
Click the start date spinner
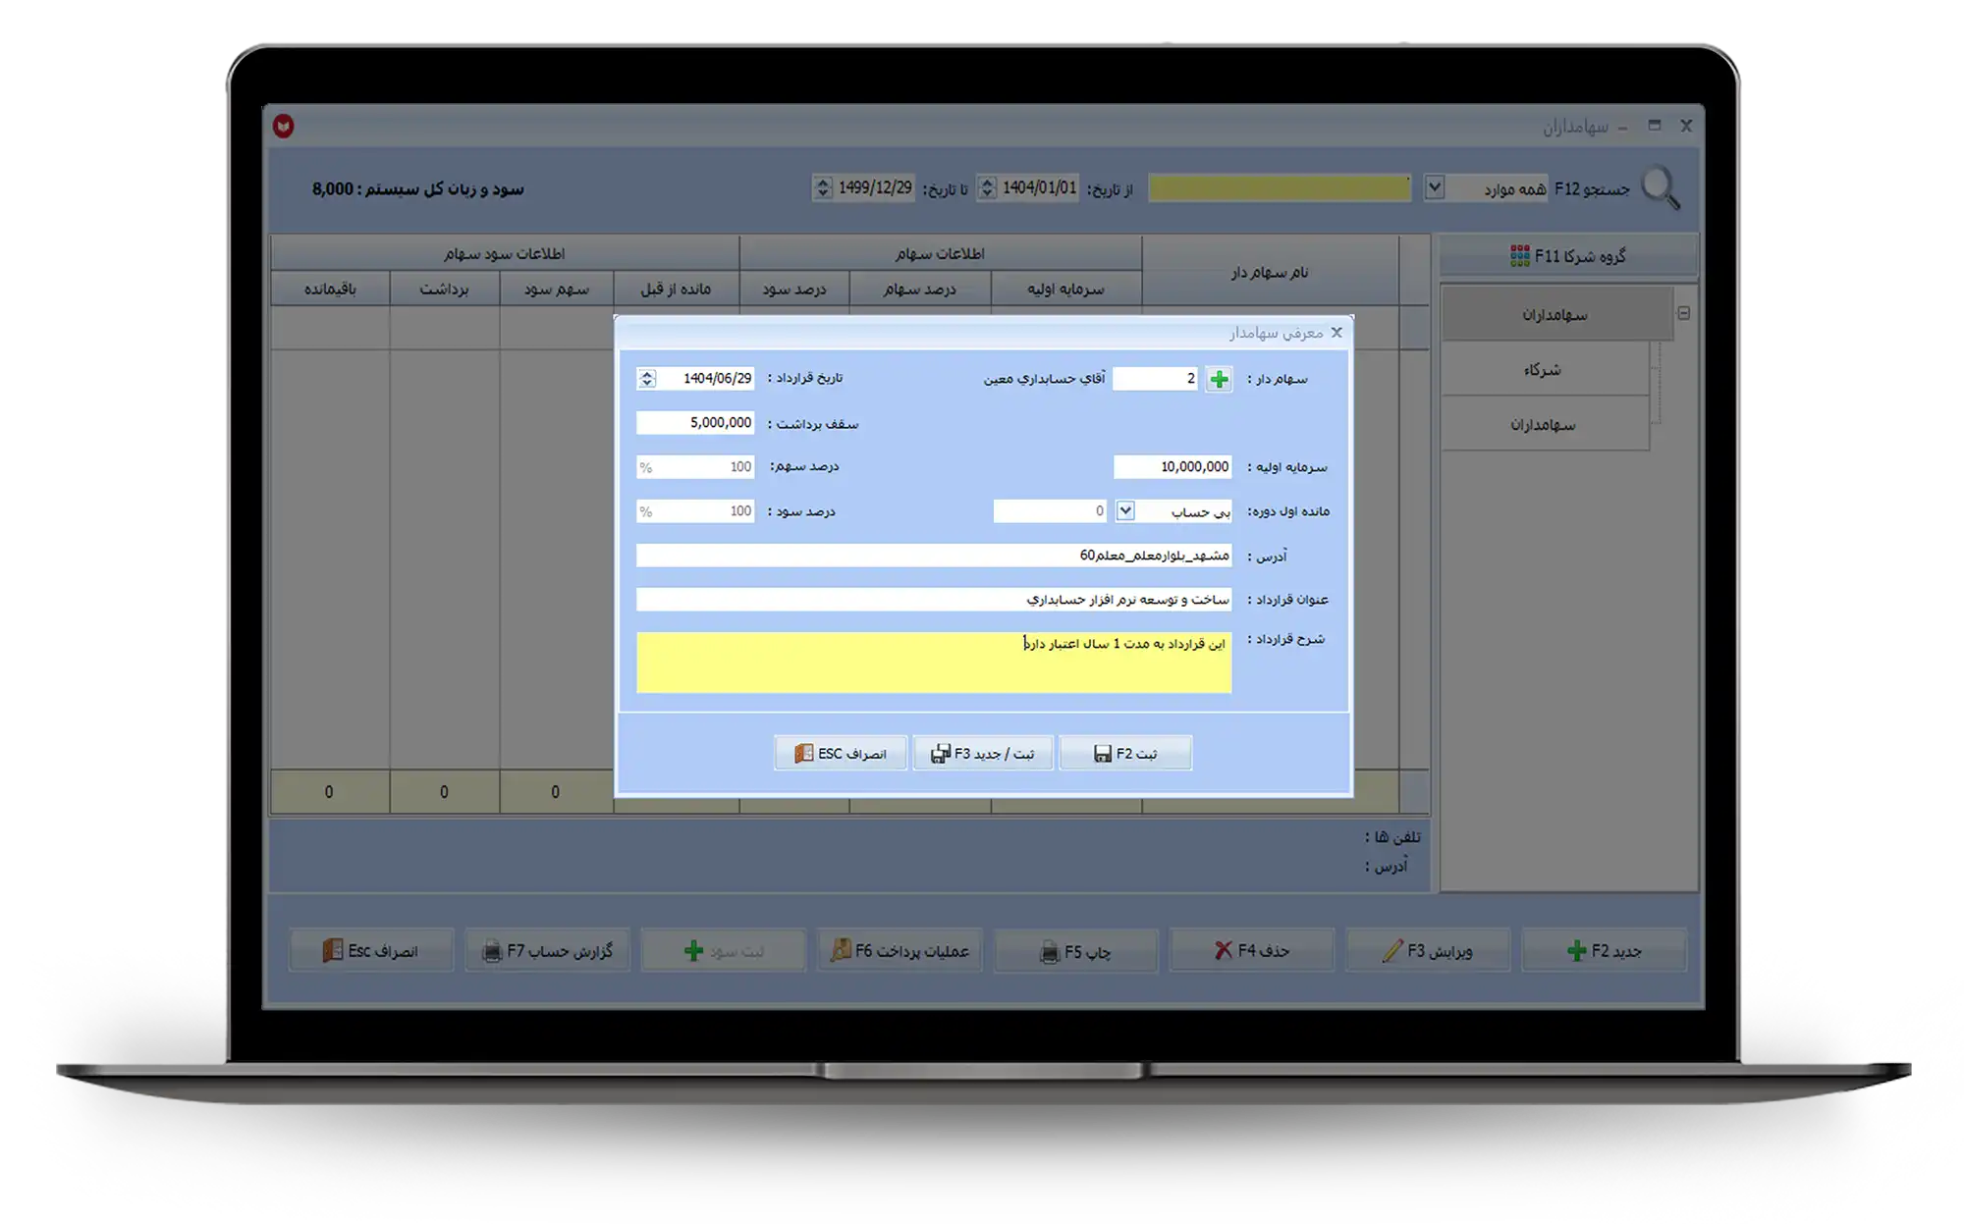[x=988, y=187]
